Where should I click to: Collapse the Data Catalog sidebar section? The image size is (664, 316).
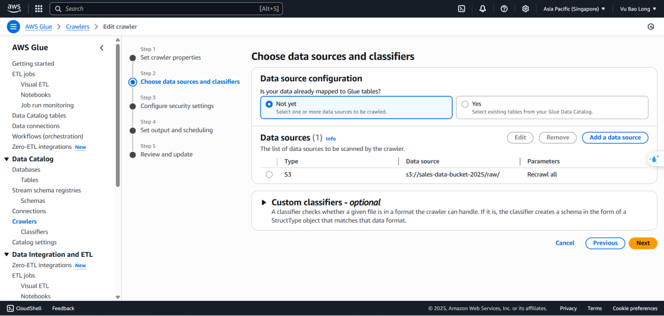click(x=7, y=159)
